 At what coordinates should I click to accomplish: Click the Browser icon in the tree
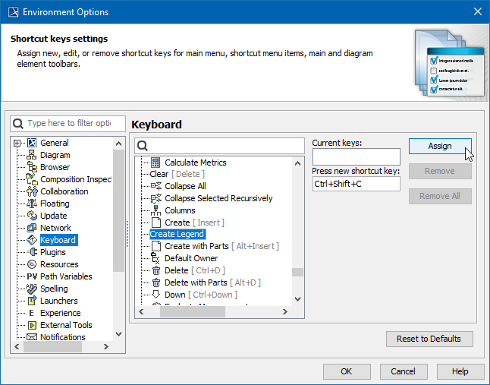[x=32, y=167]
